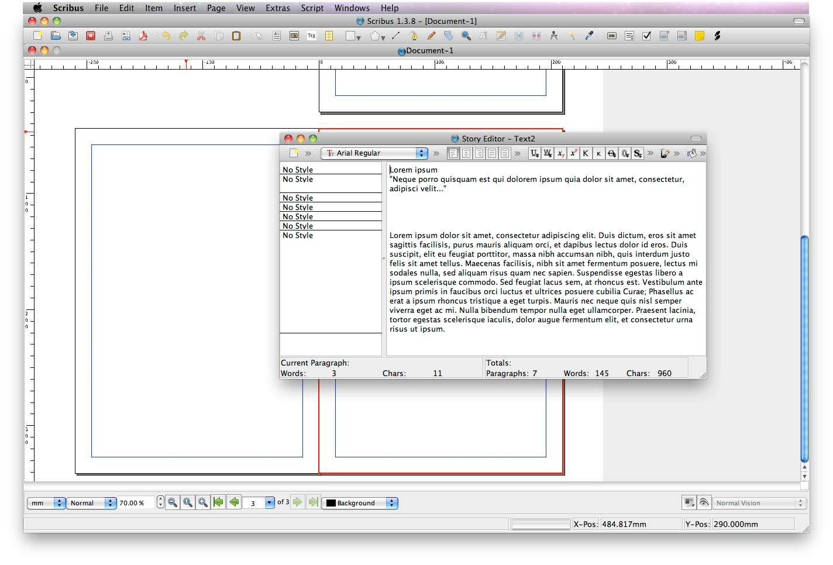Toggle subscript in Story Editor
The image size is (833, 565).
click(560, 153)
